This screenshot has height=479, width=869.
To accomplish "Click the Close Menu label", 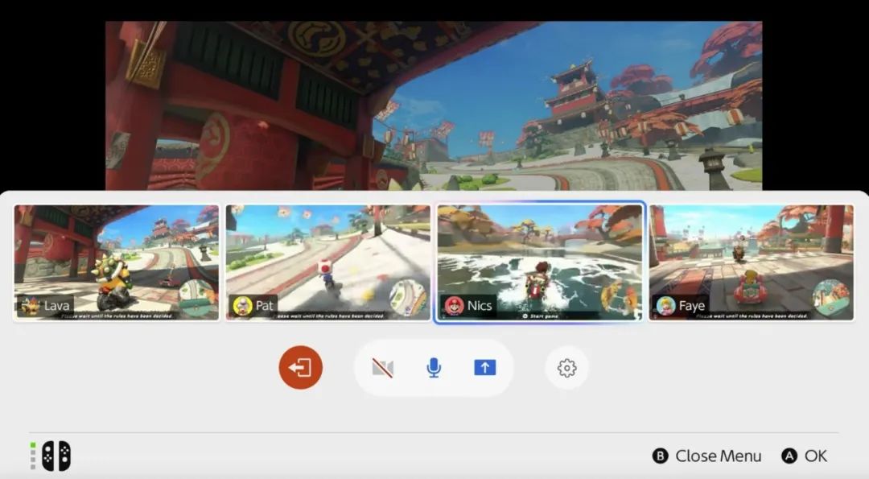I will (718, 456).
